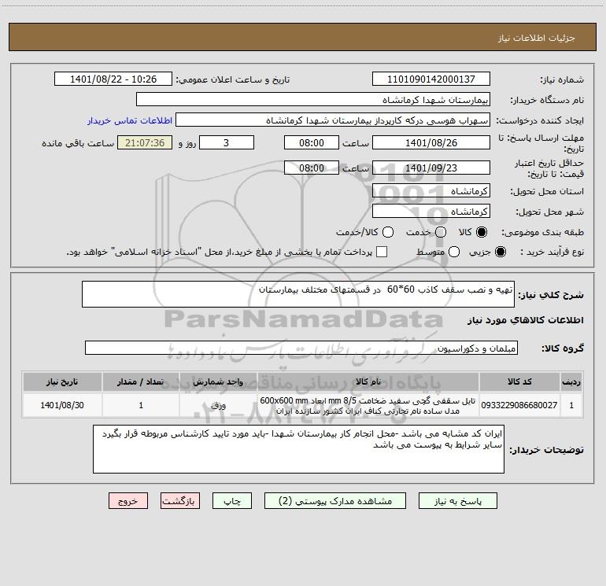Viewport: 606px width, 586px height.
Task: Click the جزئیات اطلاعات نیاز header title
Action: coord(537,38)
